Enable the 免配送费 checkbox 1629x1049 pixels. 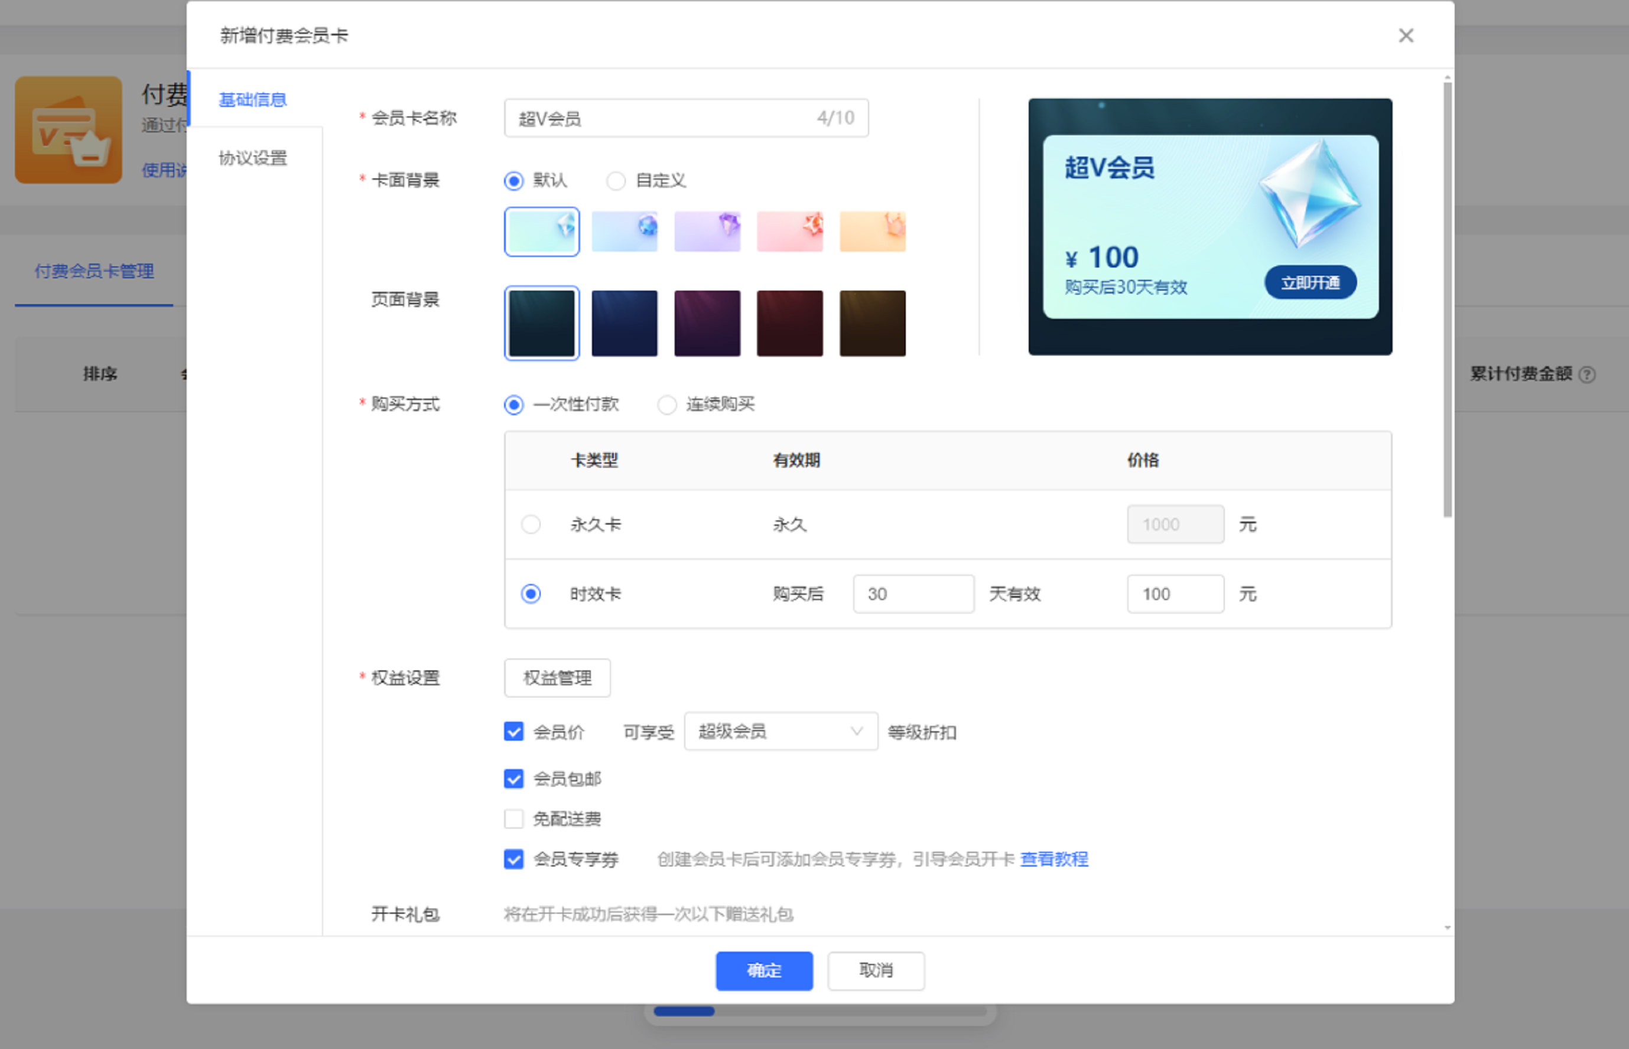pyautogui.click(x=513, y=819)
